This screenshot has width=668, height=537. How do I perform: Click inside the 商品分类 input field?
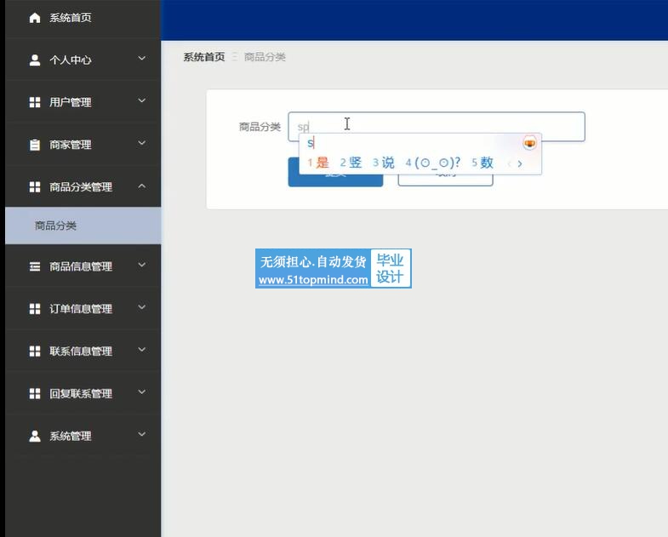(437, 127)
